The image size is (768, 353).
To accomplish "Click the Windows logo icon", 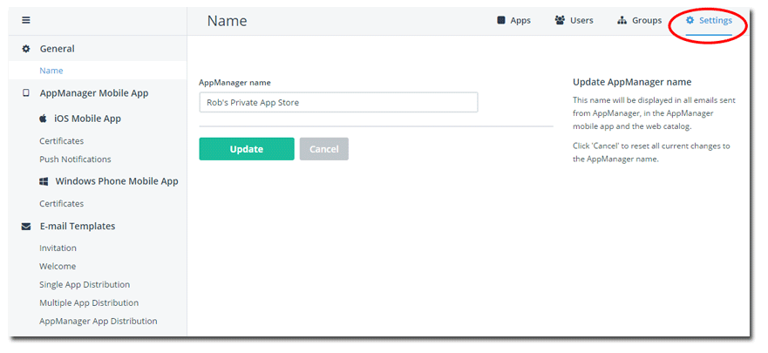I will point(43,181).
